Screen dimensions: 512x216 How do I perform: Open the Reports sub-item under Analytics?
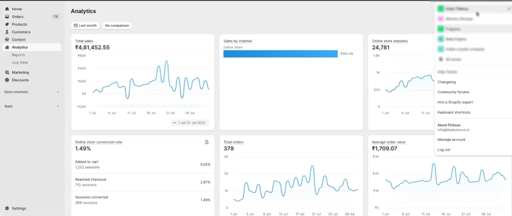click(x=18, y=55)
